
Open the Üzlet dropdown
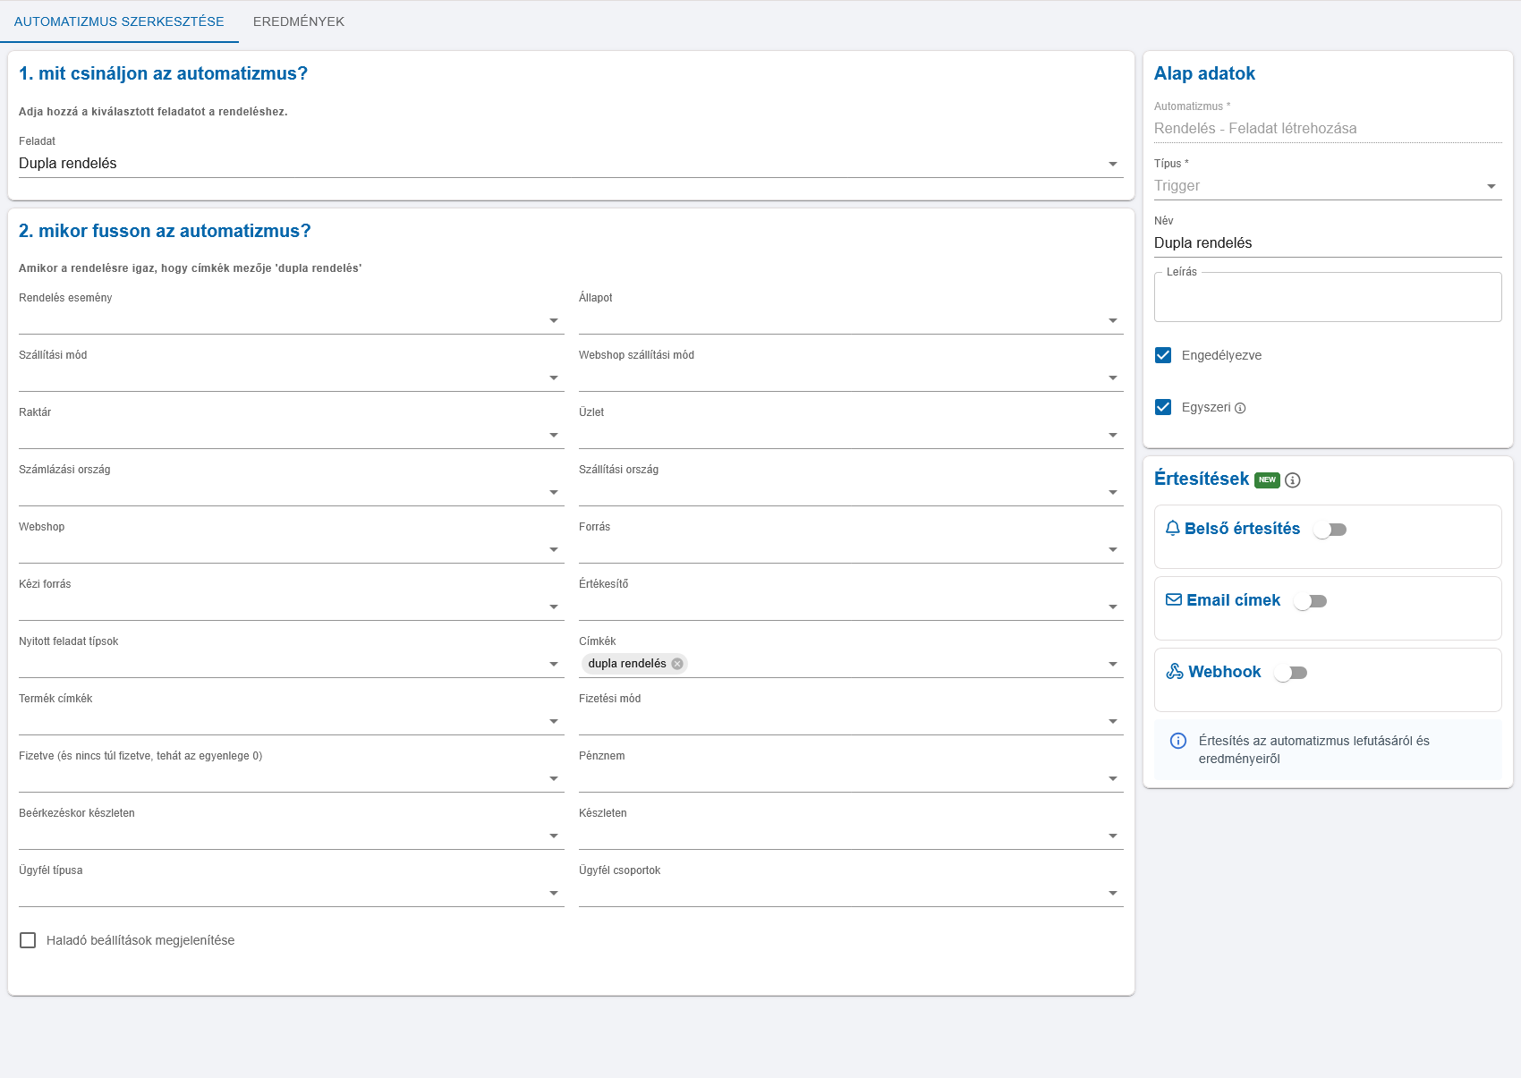[851, 435]
